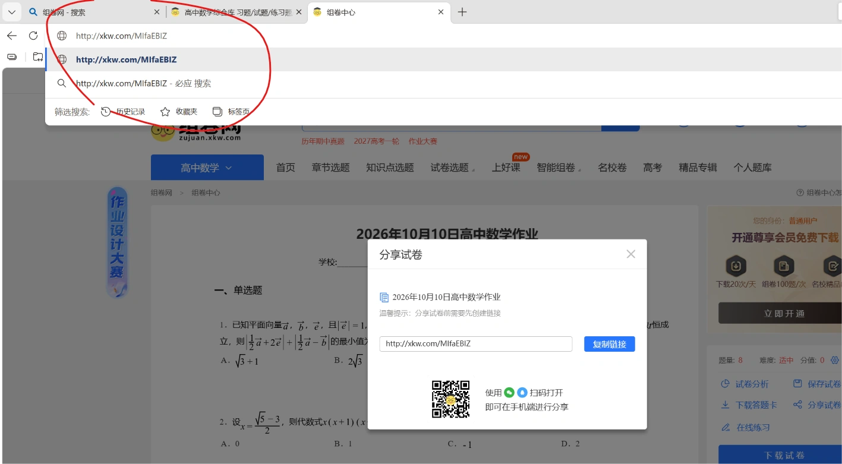This screenshot has height=464, width=842.
Task: Click the 保存试卷 link
Action: 818,384
